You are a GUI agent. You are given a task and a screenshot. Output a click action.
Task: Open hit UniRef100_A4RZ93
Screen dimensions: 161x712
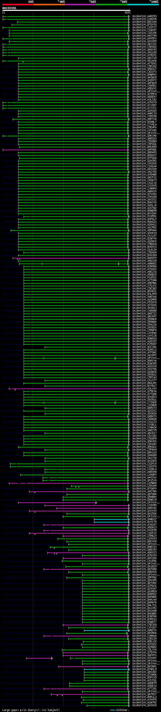tap(144, 16)
